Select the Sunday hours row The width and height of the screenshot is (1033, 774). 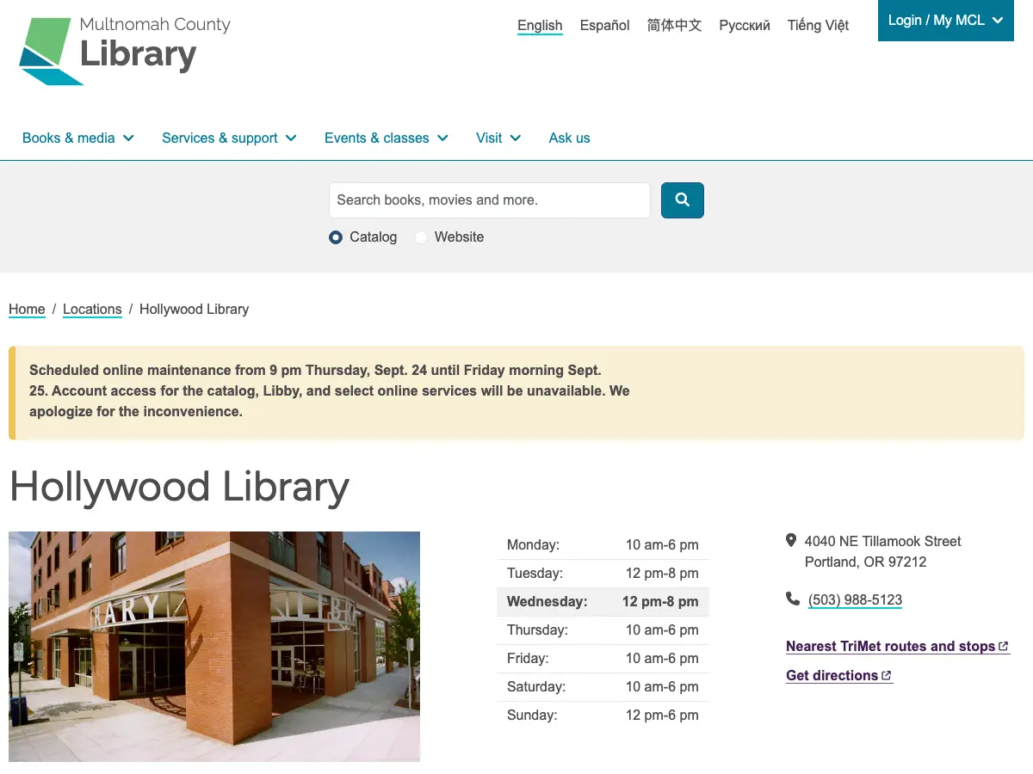tap(603, 716)
